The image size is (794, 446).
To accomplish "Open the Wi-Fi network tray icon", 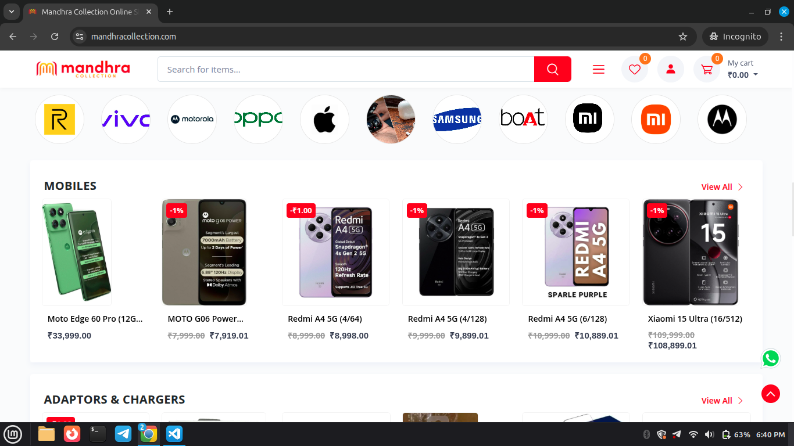I will tap(693, 434).
